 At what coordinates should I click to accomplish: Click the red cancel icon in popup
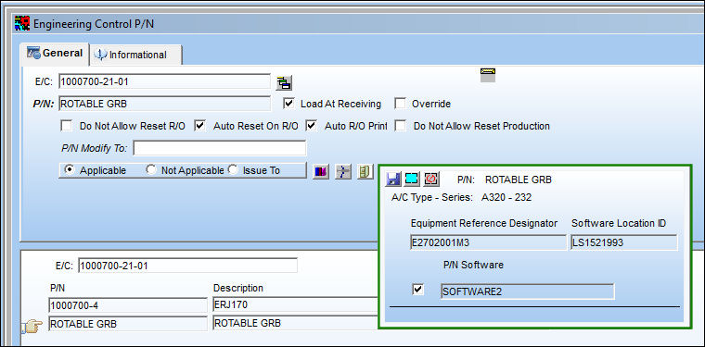pos(430,180)
